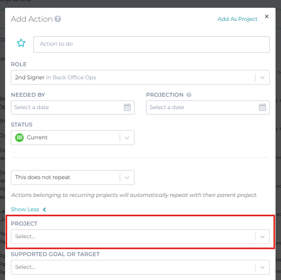
Task: Expand the repeat options dropdown
Action: click(x=127, y=177)
